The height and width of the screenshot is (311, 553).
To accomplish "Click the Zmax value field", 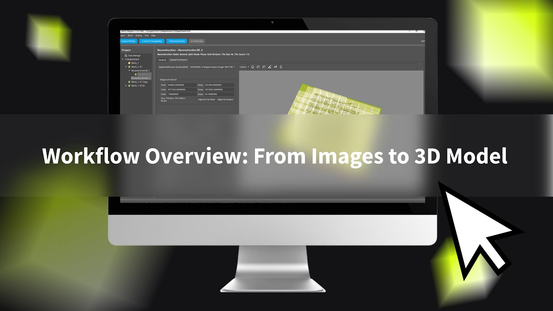I will tap(219, 94).
